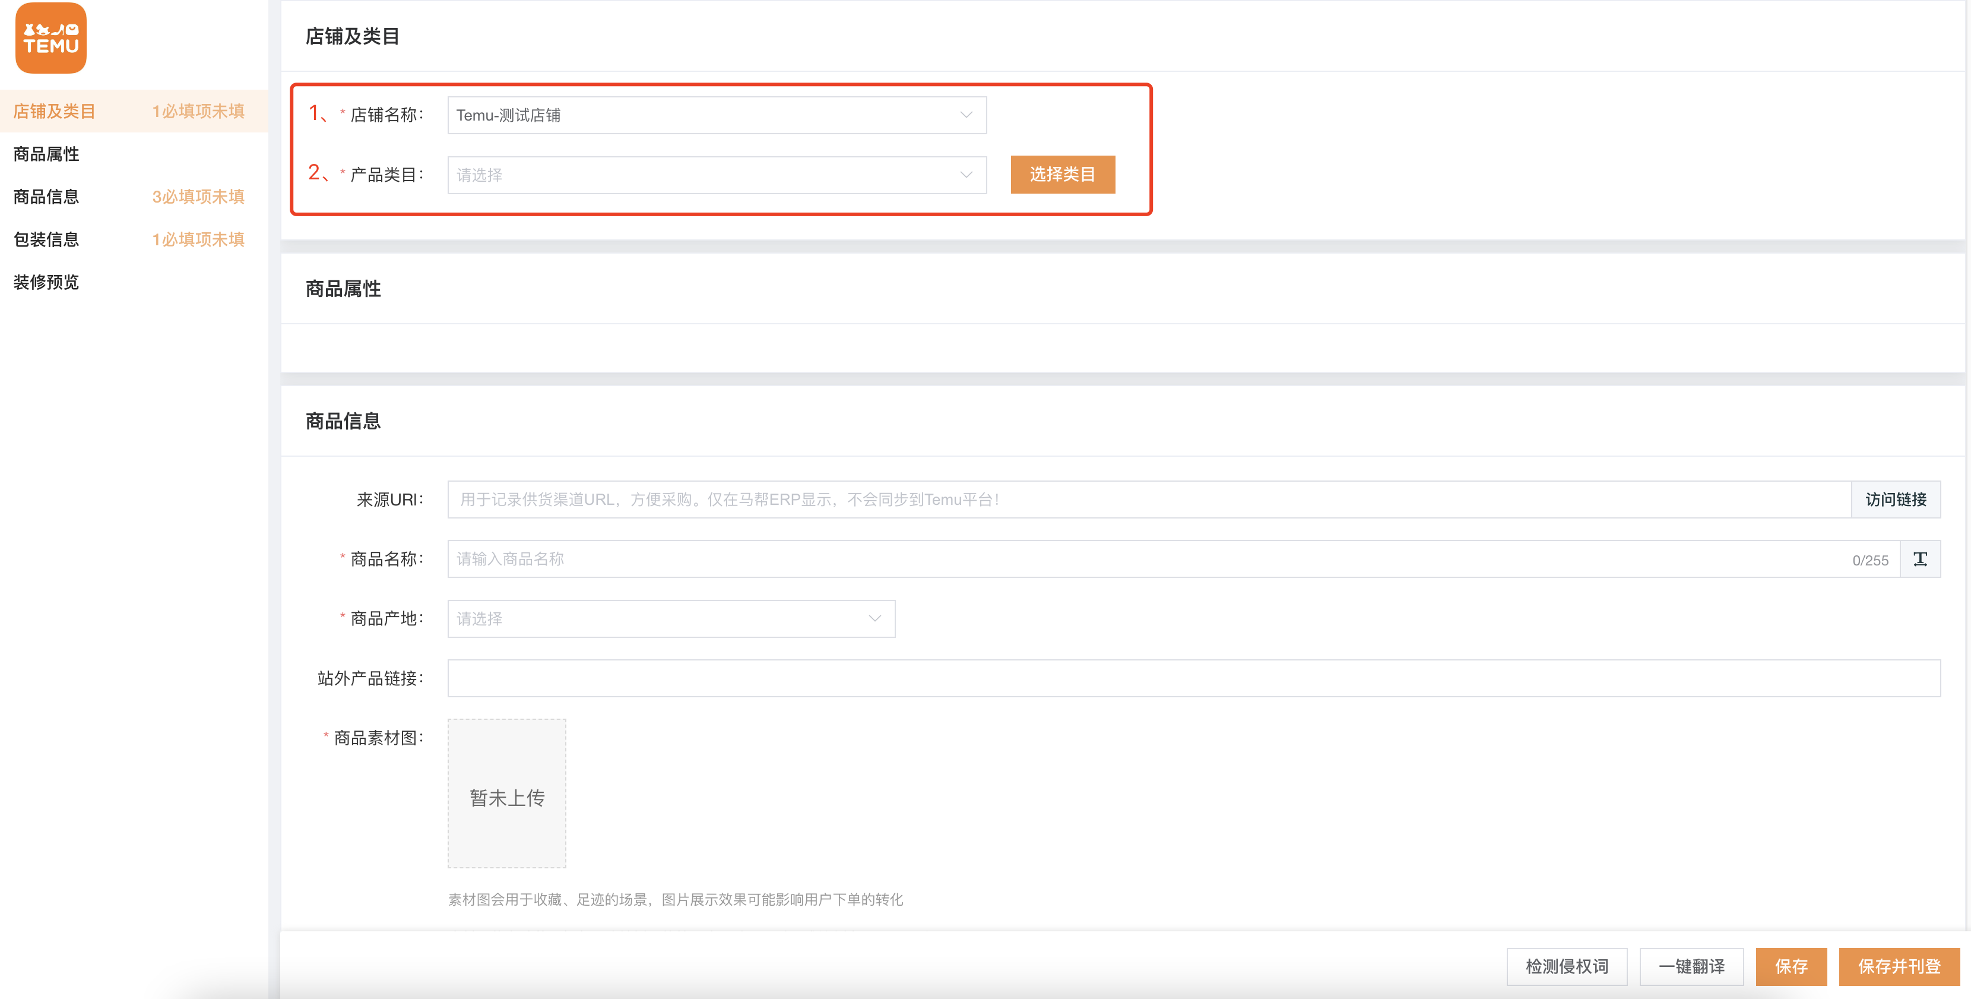This screenshot has height=999, width=1971.
Task: Click into the 商品名称 input field
Action: [1148, 559]
